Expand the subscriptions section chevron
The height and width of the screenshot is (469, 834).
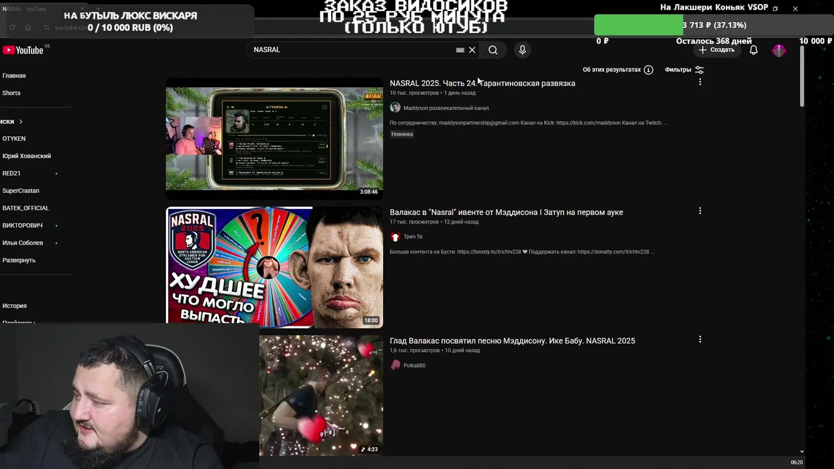[x=21, y=122]
